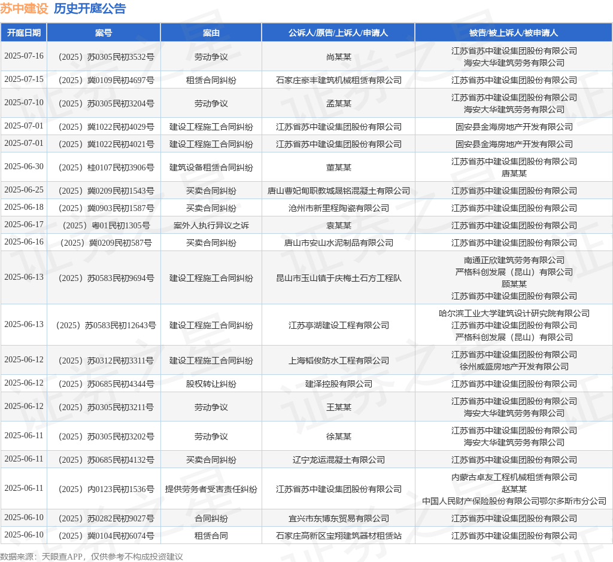Select the 案号 column header

point(104,33)
